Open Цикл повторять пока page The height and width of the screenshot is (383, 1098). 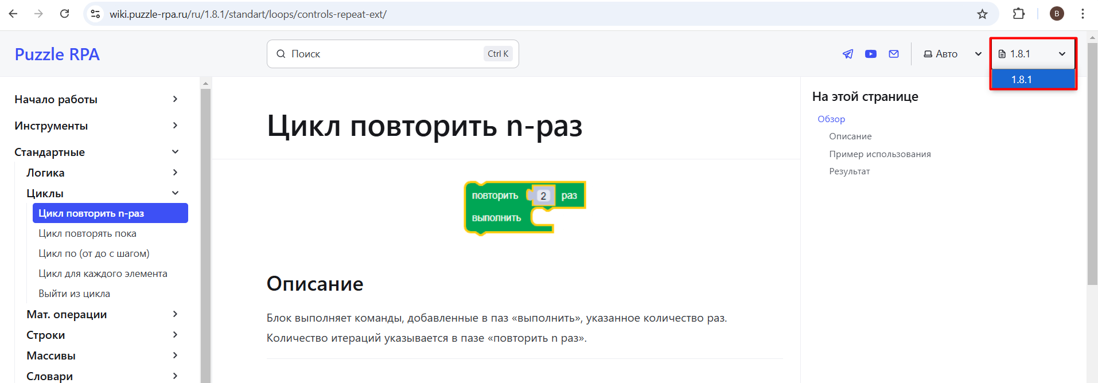87,233
